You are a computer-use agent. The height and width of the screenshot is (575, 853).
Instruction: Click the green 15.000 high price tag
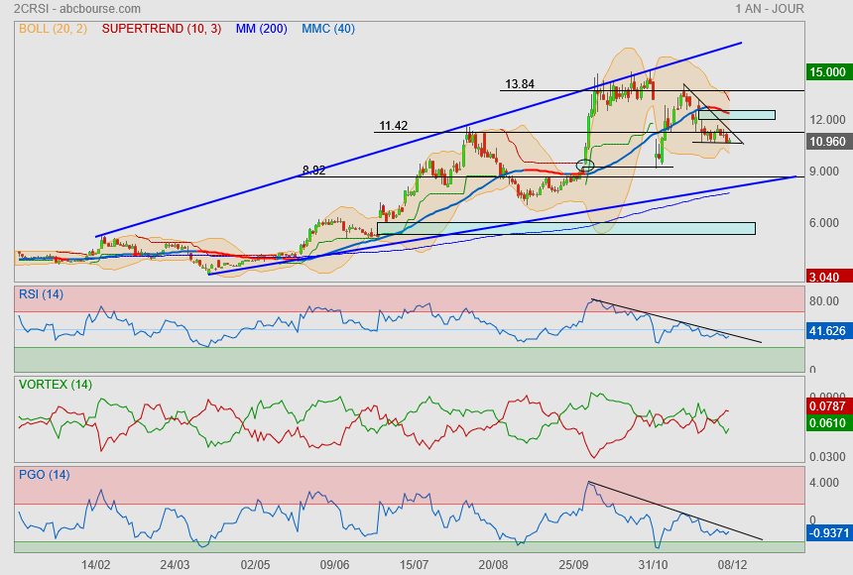click(828, 72)
